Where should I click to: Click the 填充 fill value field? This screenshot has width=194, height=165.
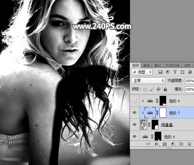tap(189, 89)
